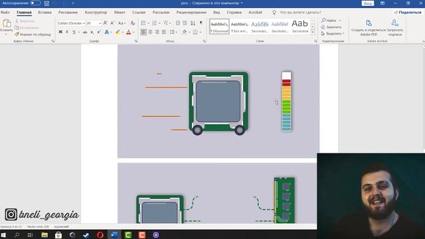Insert a numbered list
Image resolution: width=425 pixels, height=239 pixels.
point(154,23)
